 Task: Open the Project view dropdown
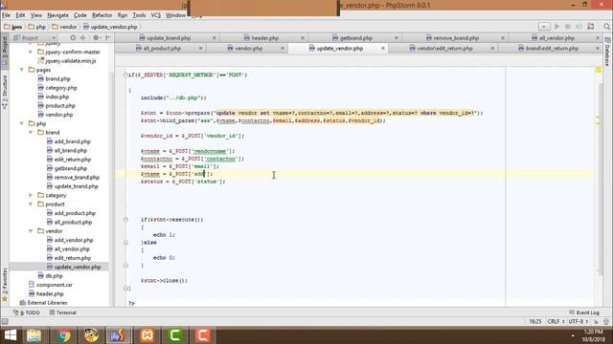tap(34, 38)
